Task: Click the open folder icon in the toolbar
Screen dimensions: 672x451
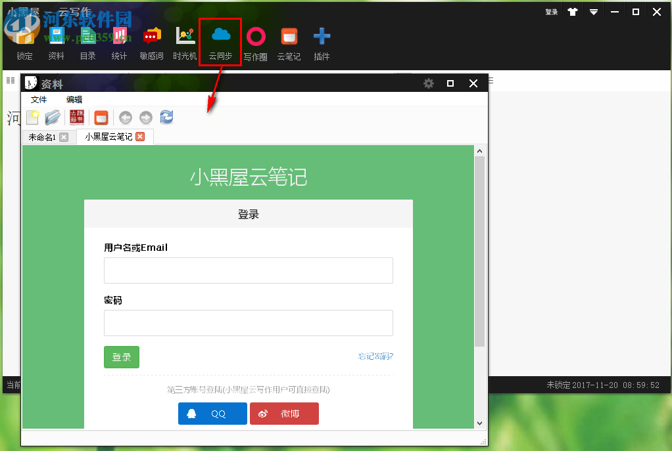Action: coord(53,117)
